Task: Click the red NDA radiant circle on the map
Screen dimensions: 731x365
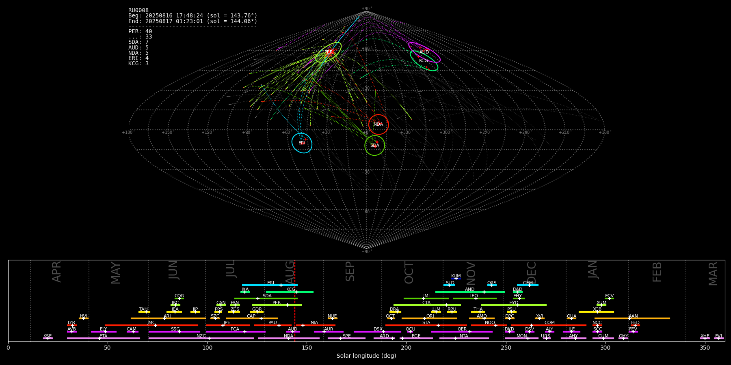Action: (x=378, y=125)
